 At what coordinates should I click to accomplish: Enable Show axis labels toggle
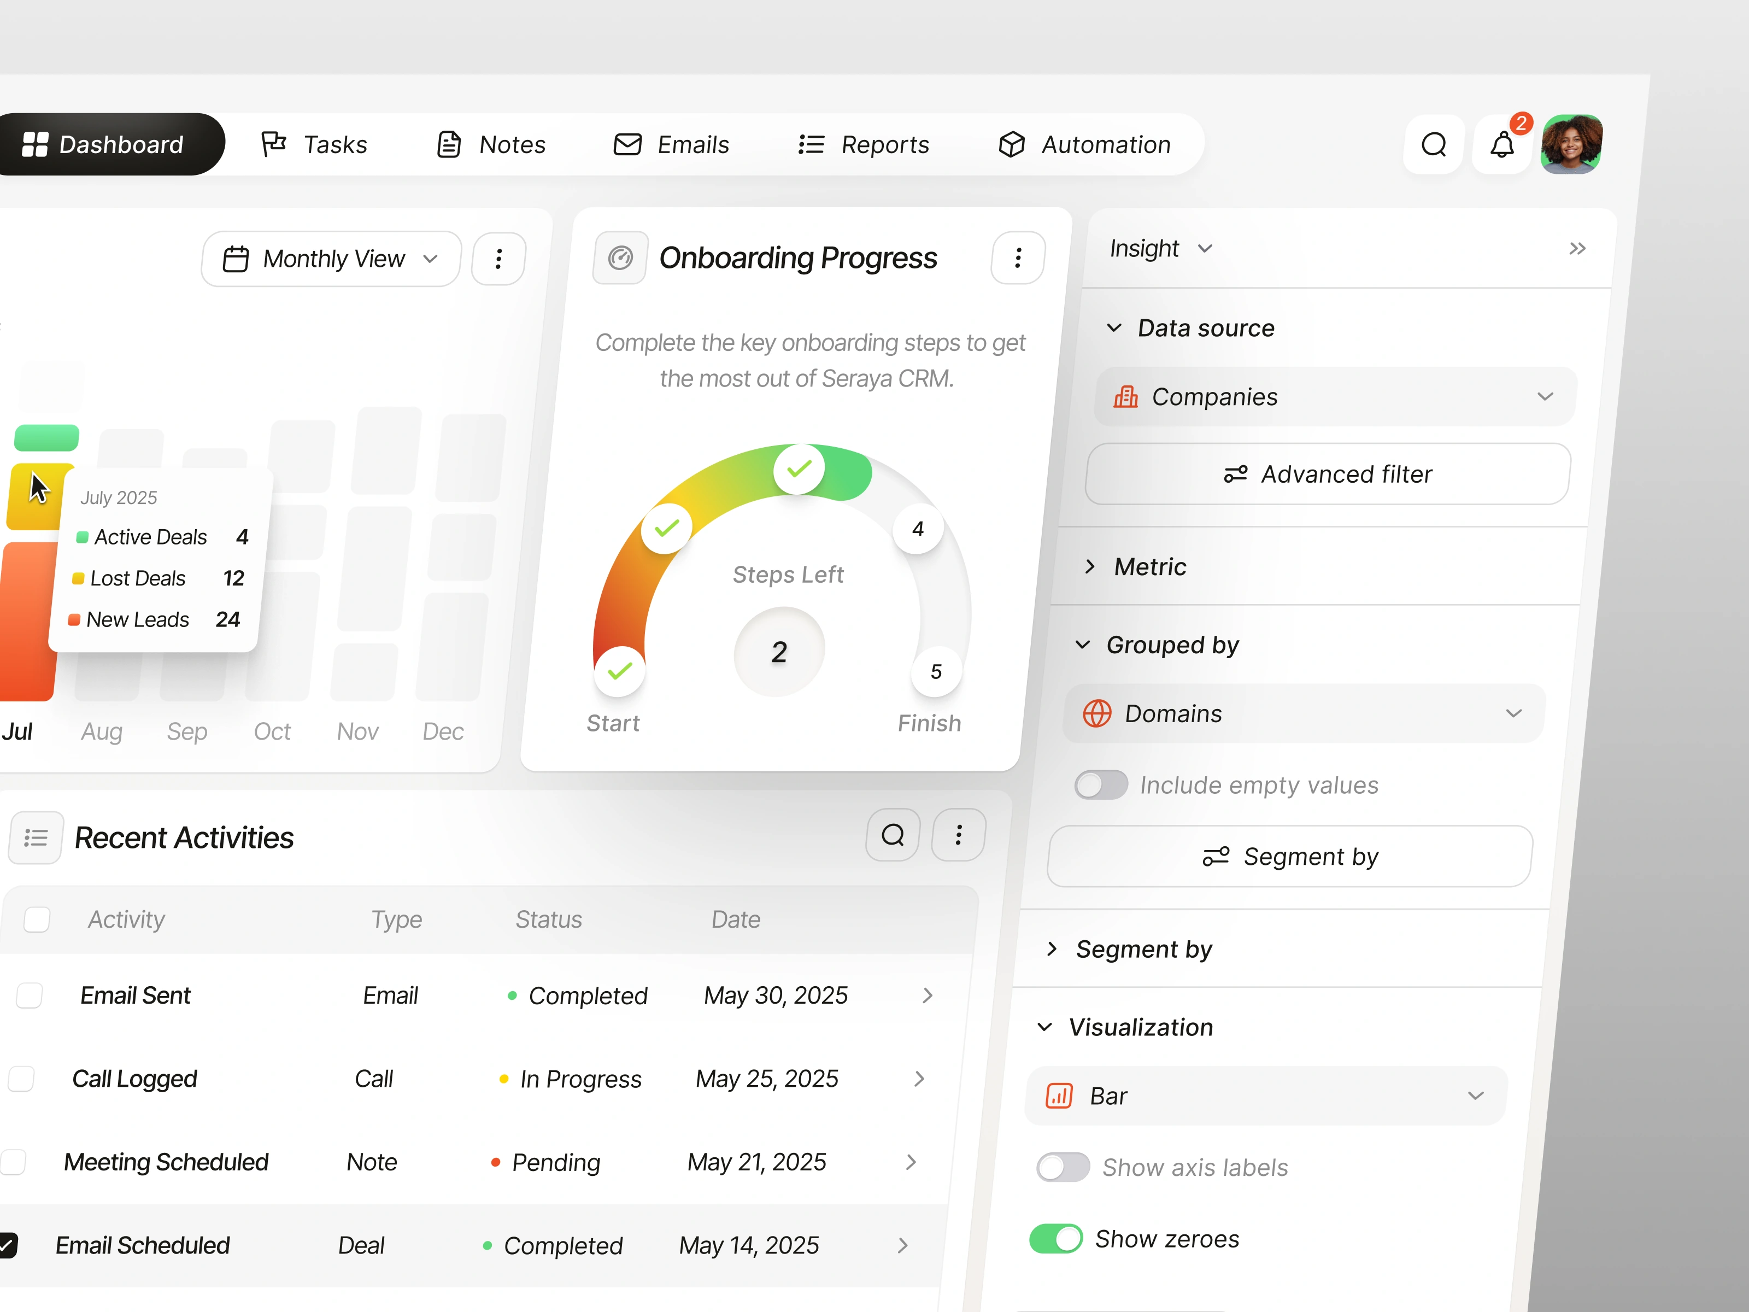[1063, 1167]
